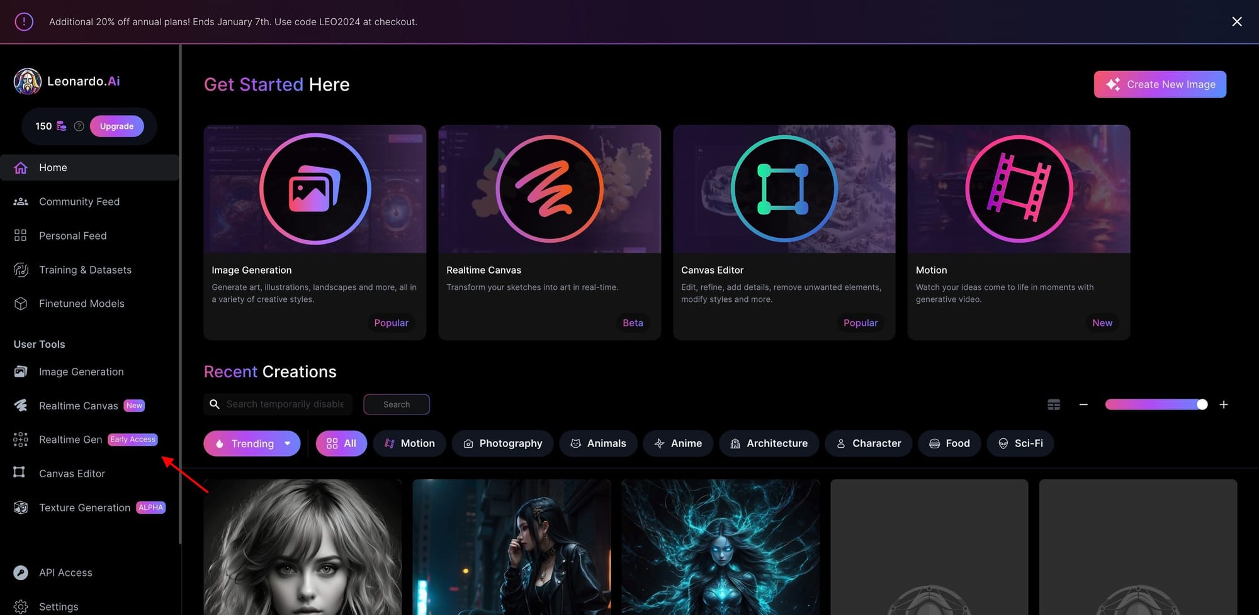Click the Early Access badge on Realtime Gen
1259x615 pixels.
click(133, 440)
